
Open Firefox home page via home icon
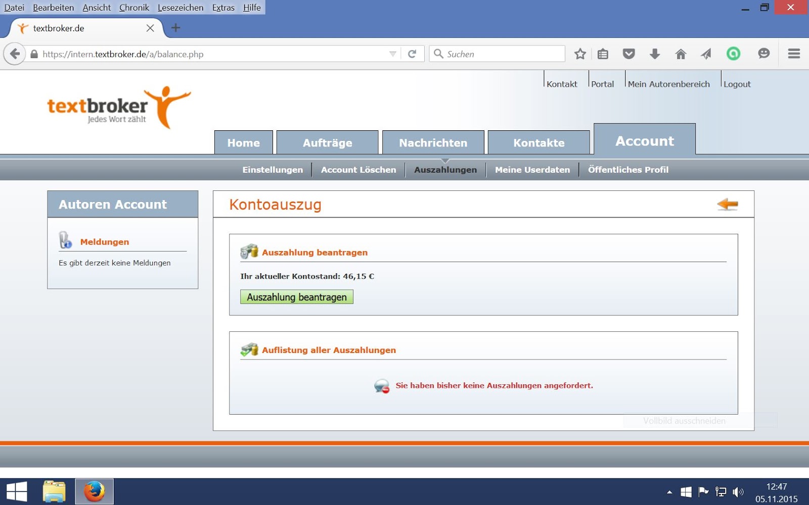(x=681, y=54)
